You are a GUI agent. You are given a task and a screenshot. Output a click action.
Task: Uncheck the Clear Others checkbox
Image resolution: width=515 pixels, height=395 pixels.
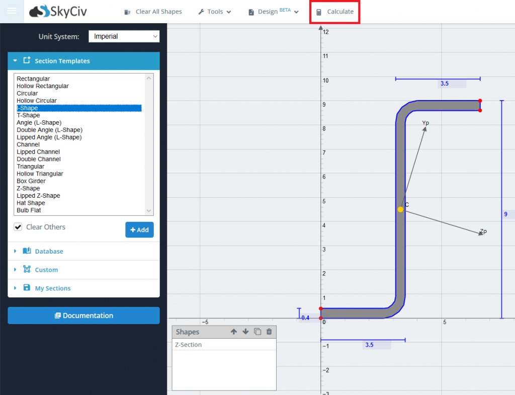point(18,227)
